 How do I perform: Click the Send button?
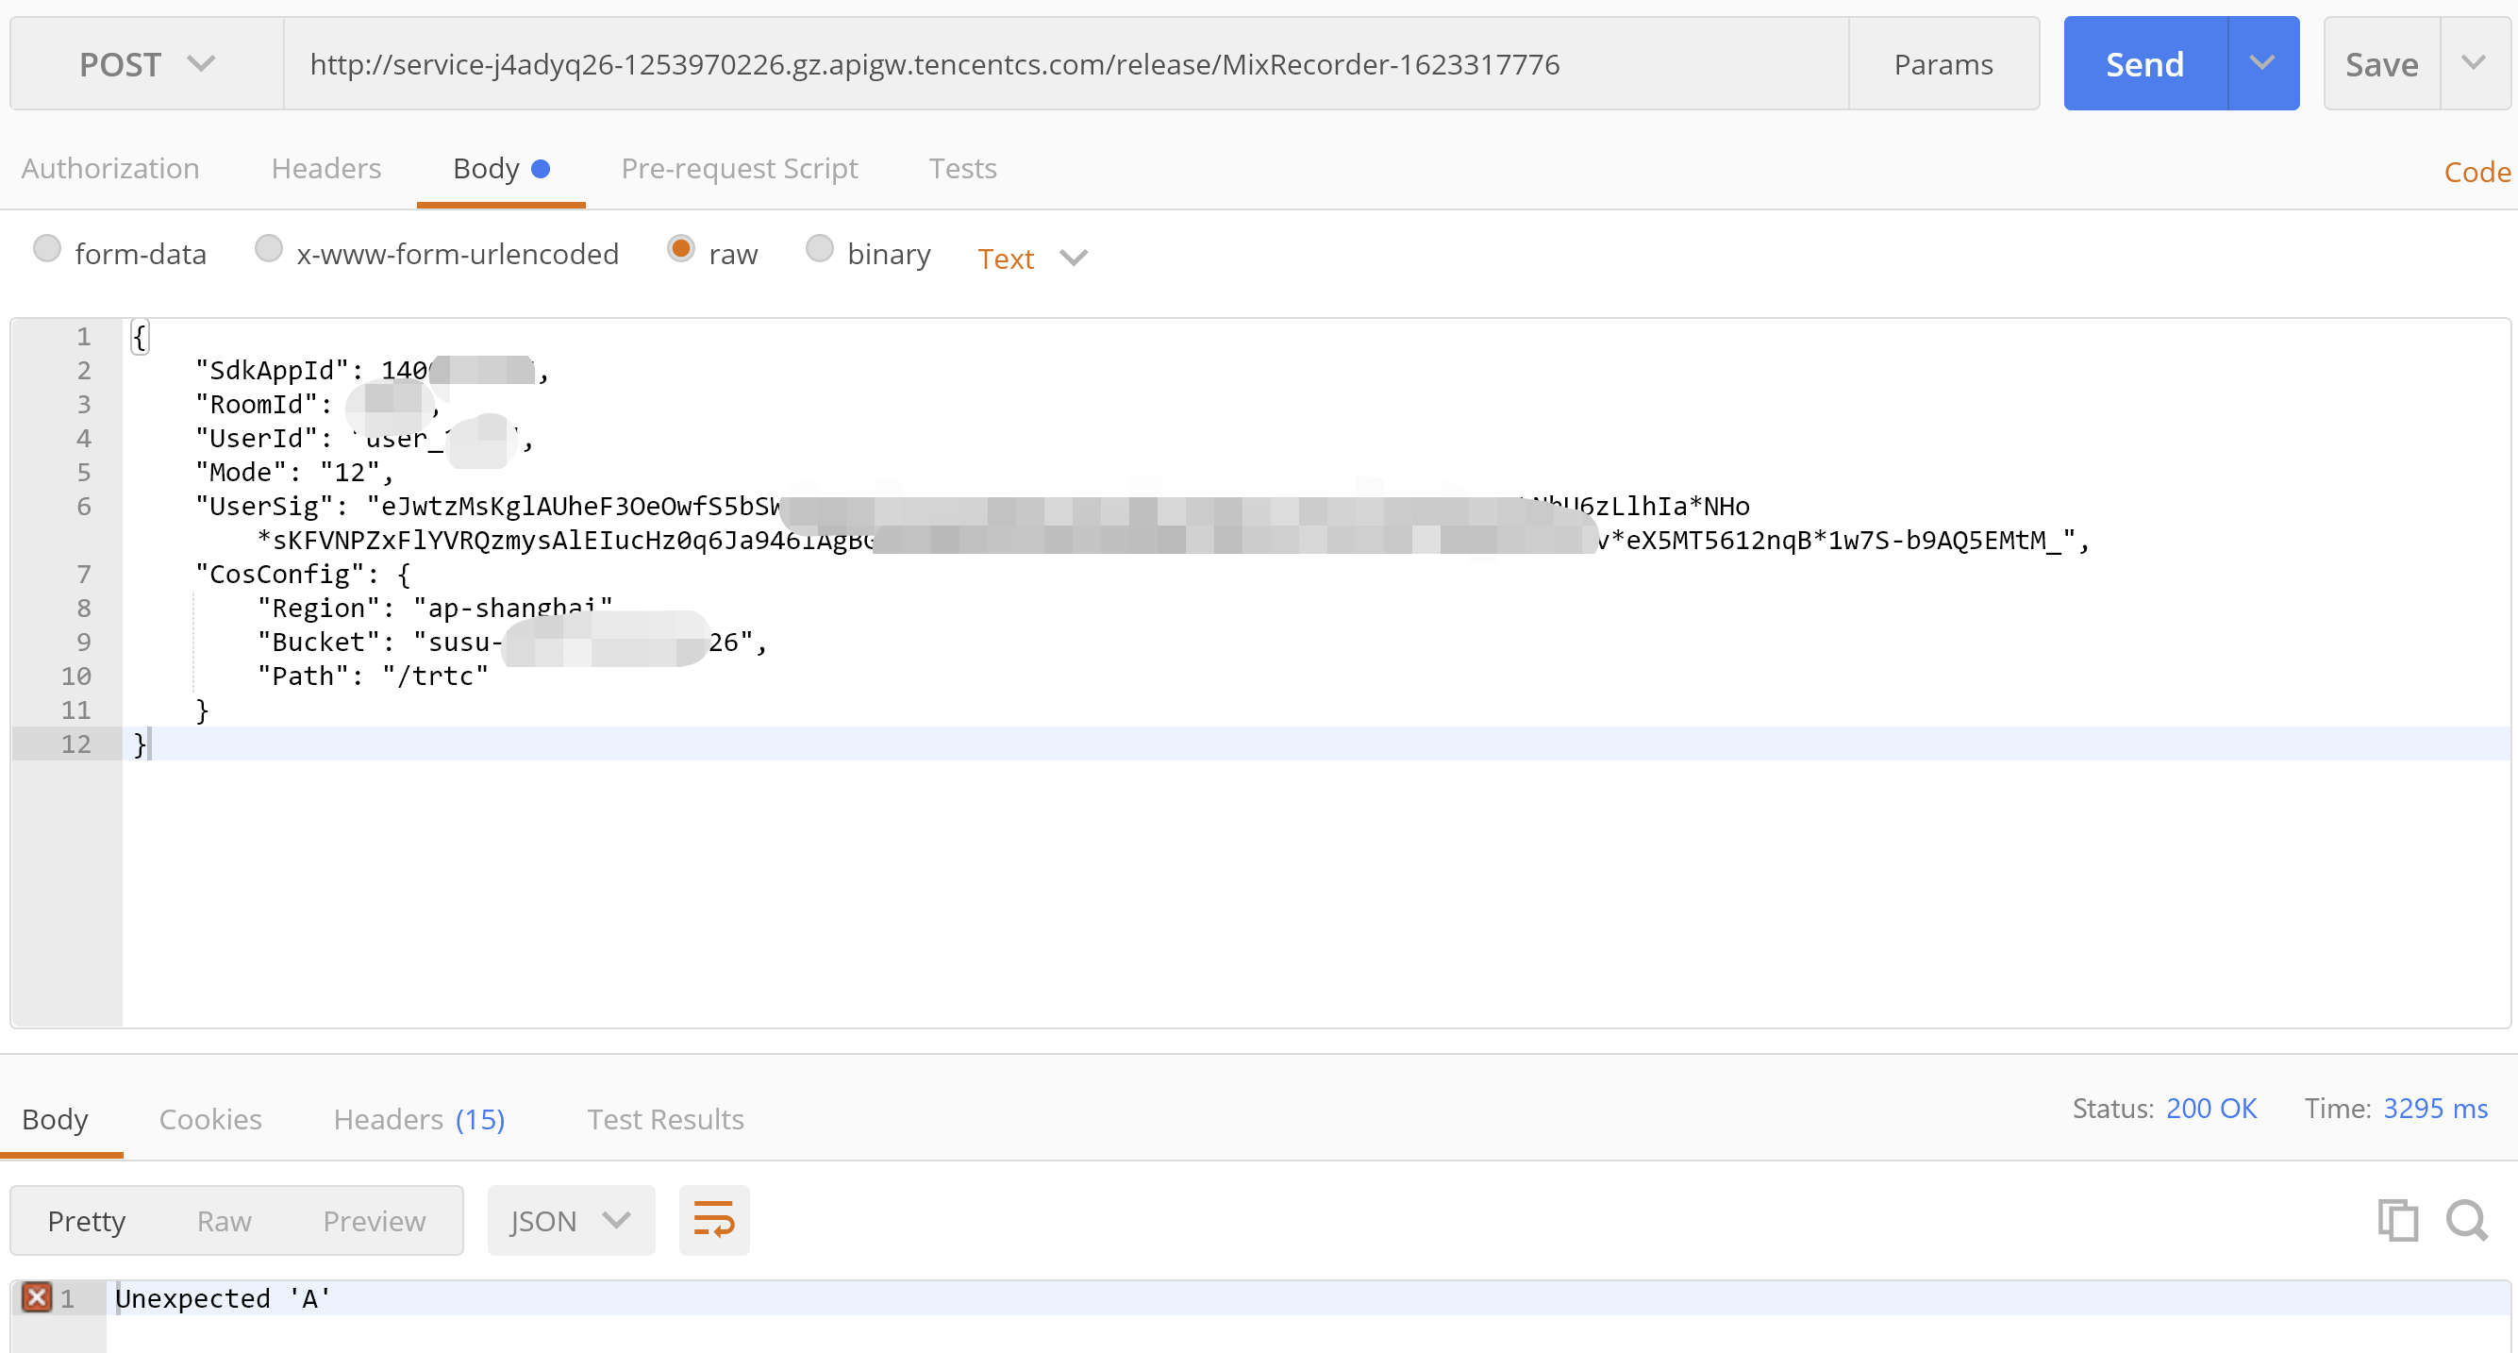tap(2143, 64)
